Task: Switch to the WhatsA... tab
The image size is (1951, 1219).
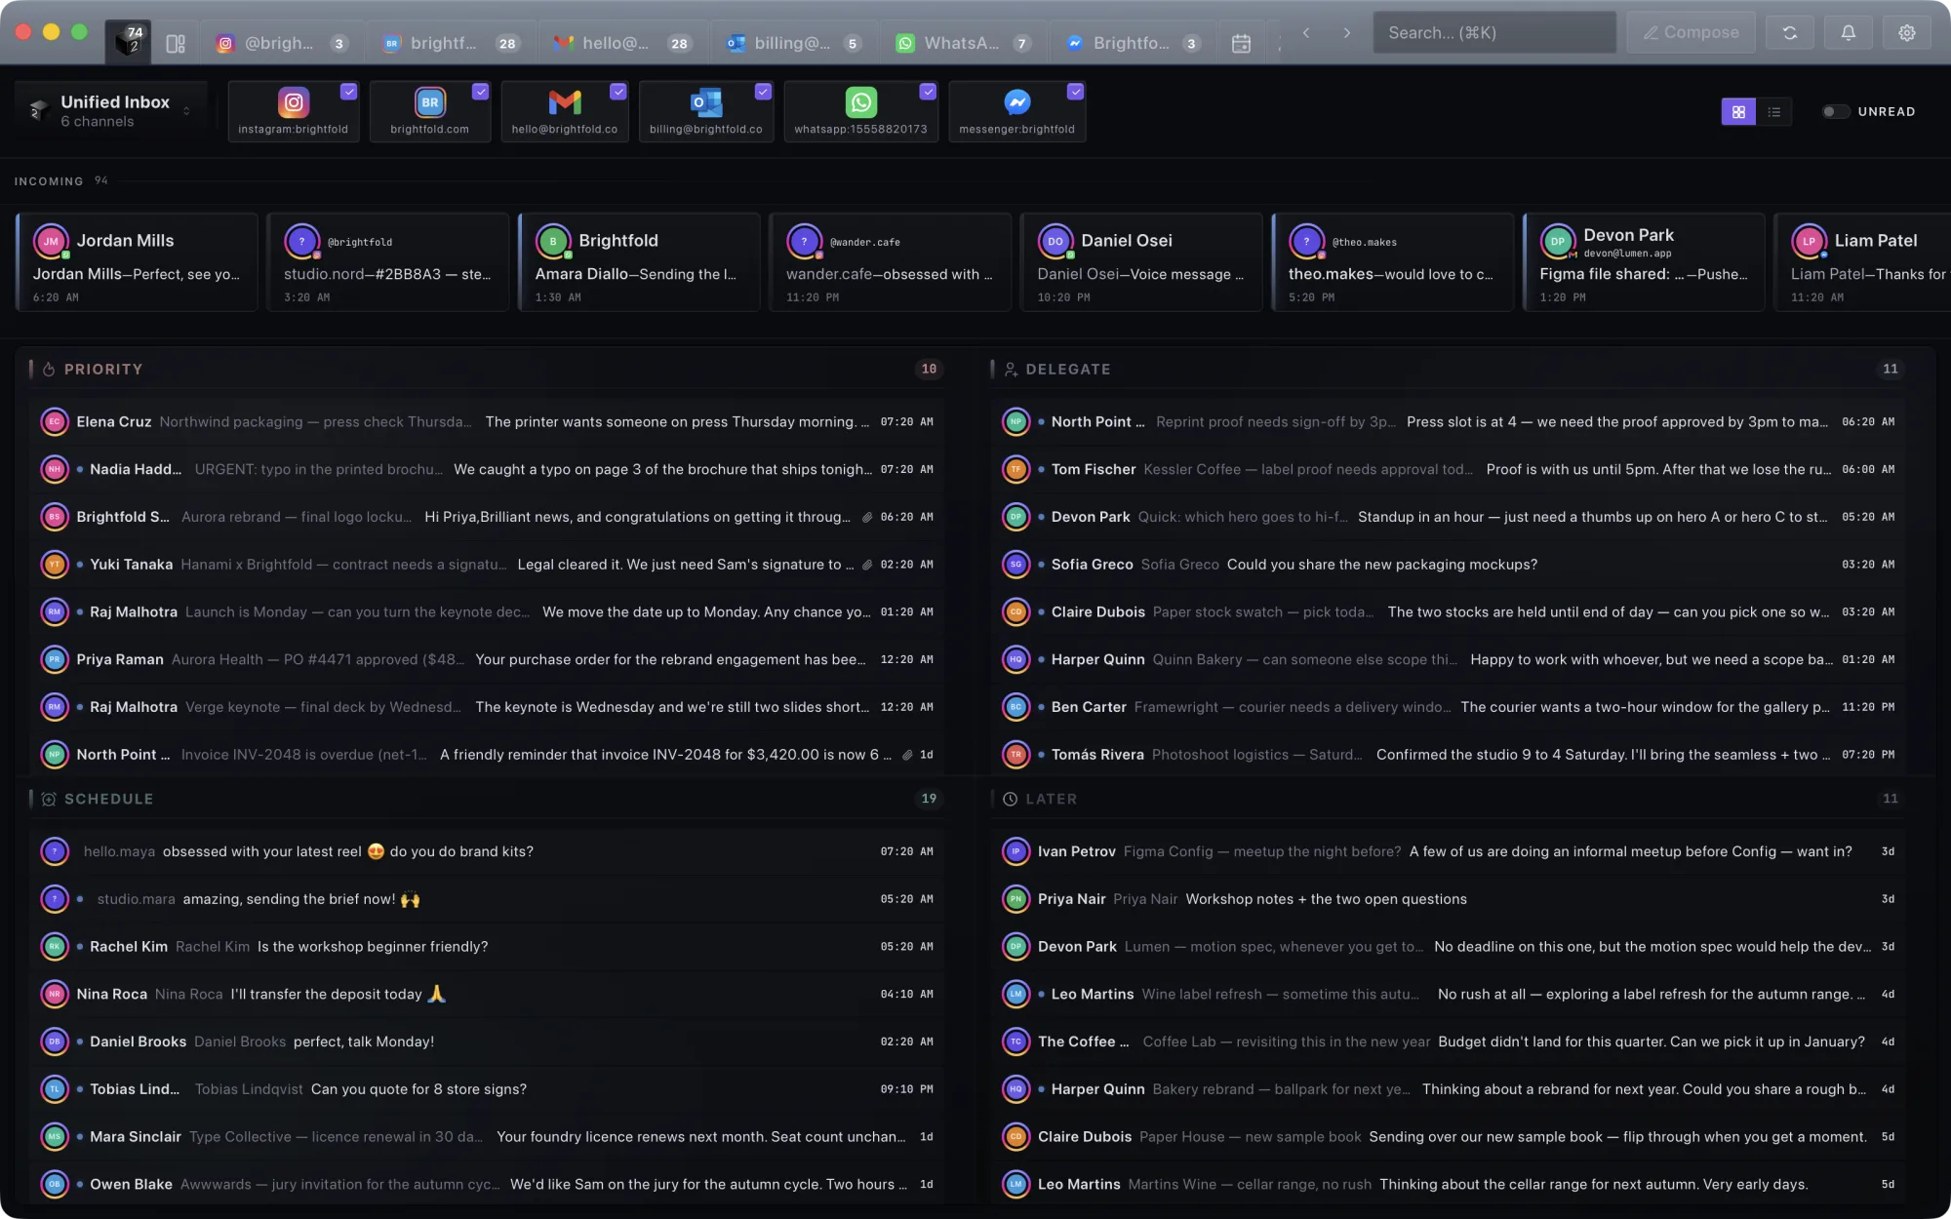Action: (963, 44)
